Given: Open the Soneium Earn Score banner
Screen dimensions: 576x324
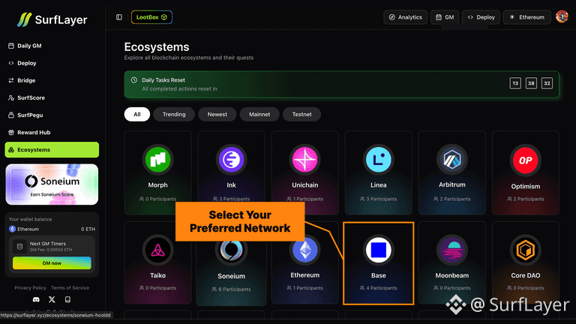Looking at the screenshot, I should click(x=52, y=184).
